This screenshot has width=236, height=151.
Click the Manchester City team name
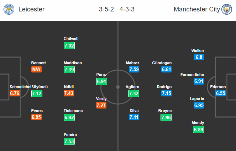197,9
